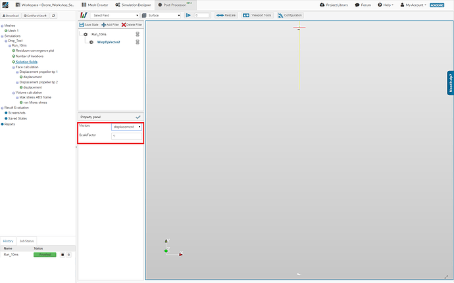This screenshot has width=454, height=283.
Task: Open the Configuration settings
Action: click(x=290, y=15)
